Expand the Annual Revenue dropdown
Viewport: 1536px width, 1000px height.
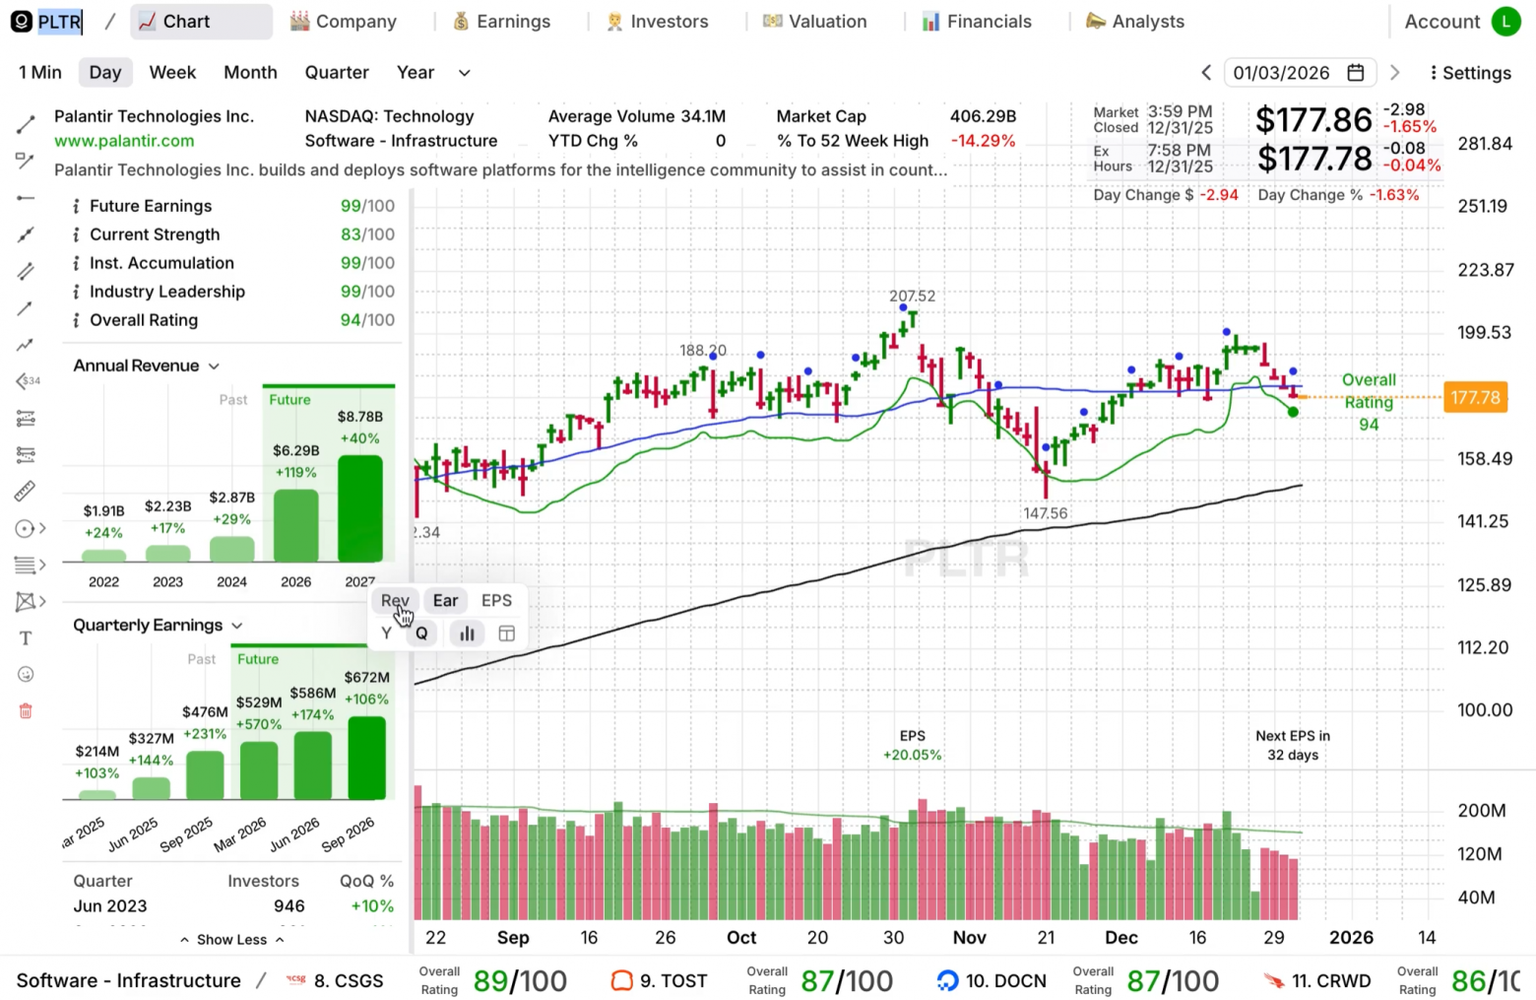pyautogui.click(x=214, y=367)
